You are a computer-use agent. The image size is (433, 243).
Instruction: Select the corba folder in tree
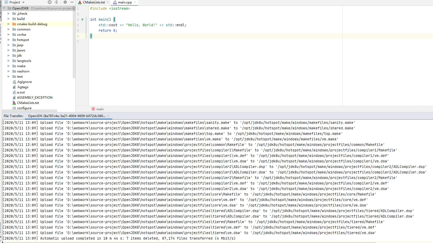pos(22,34)
